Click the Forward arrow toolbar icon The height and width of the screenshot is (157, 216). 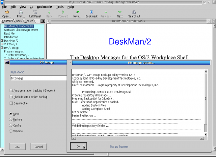click(63, 12)
